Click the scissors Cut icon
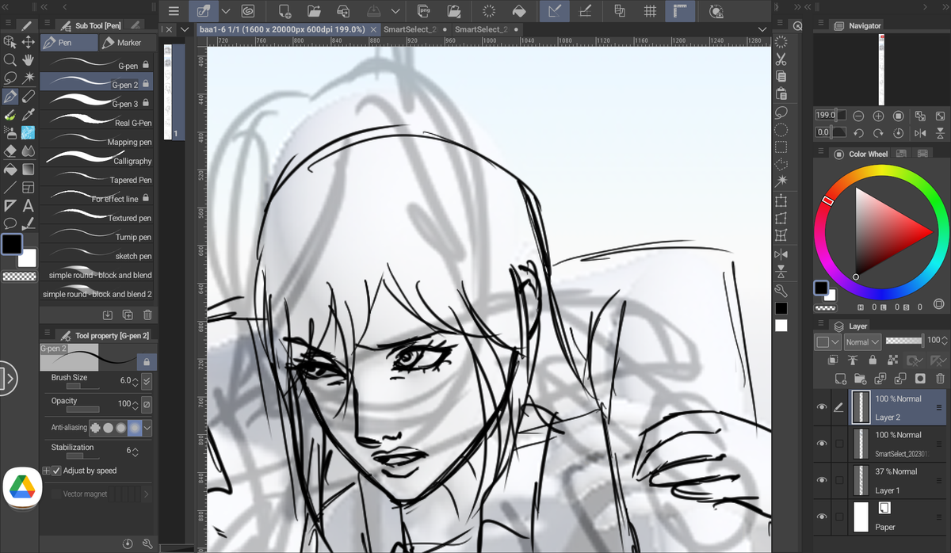The width and height of the screenshot is (951, 553). 781,59
